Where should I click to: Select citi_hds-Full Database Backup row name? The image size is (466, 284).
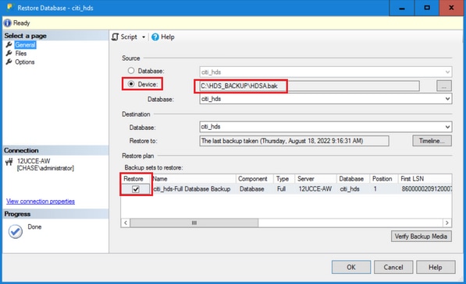point(192,189)
